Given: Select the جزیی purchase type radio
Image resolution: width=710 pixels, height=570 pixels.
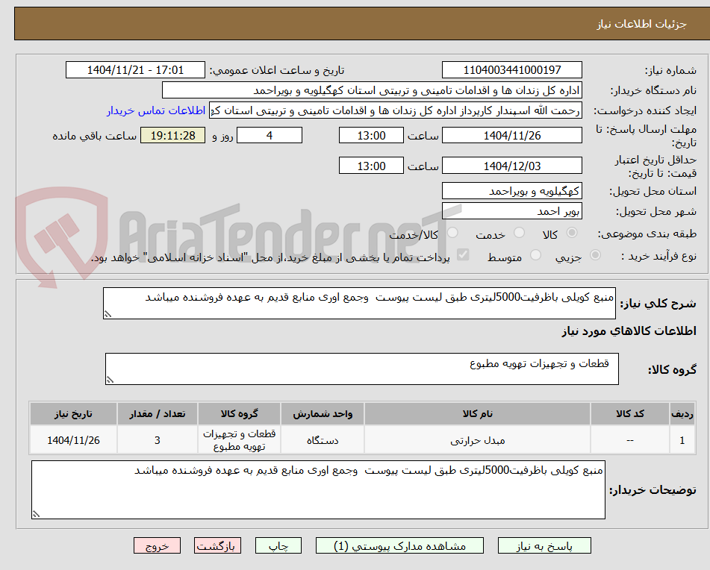Looking at the screenshot, I should pos(595,256).
